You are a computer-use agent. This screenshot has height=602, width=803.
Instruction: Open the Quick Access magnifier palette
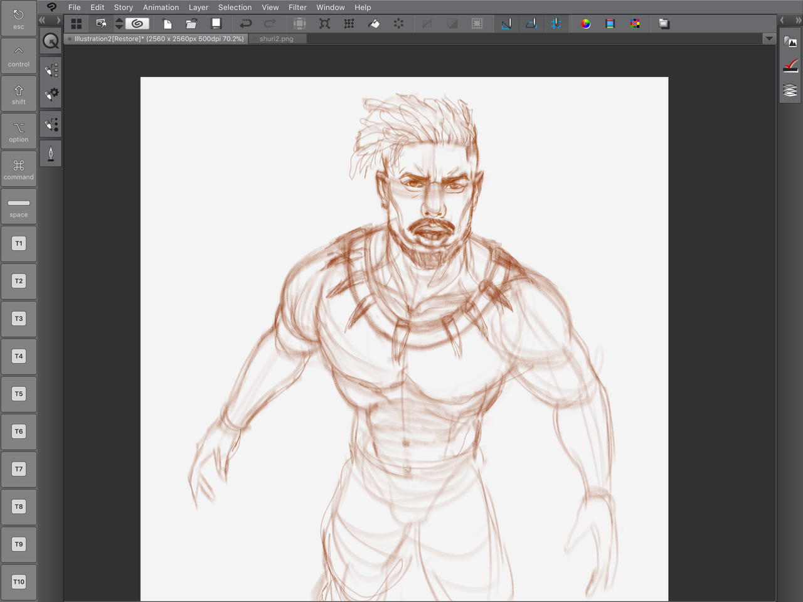click(51, 41)
